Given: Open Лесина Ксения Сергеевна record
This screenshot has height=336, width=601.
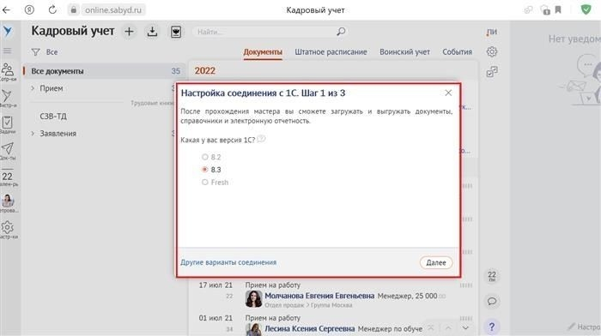Looking at the screenshot, I should (x=310, y=329).
